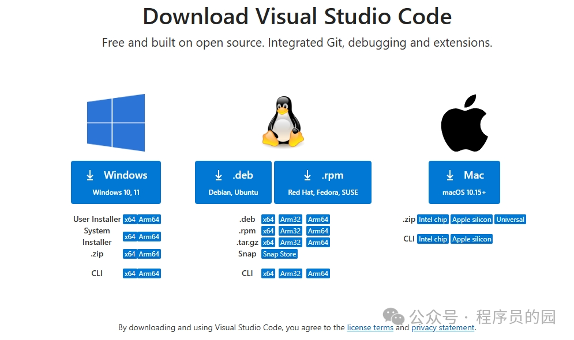The image size is (574, 340).
Task: Select Linux .tar.gz x64 archive
Action: click(x=268, y=243)
